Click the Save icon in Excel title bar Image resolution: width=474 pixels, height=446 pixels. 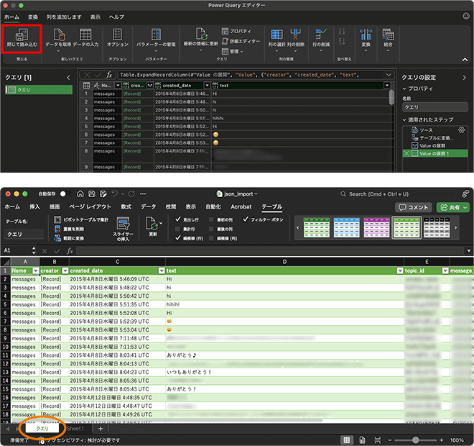[x=92, y=194]
